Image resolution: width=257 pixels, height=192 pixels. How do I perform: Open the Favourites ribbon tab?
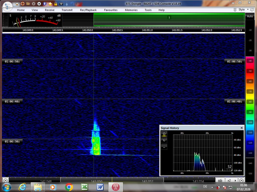[111, 10]
